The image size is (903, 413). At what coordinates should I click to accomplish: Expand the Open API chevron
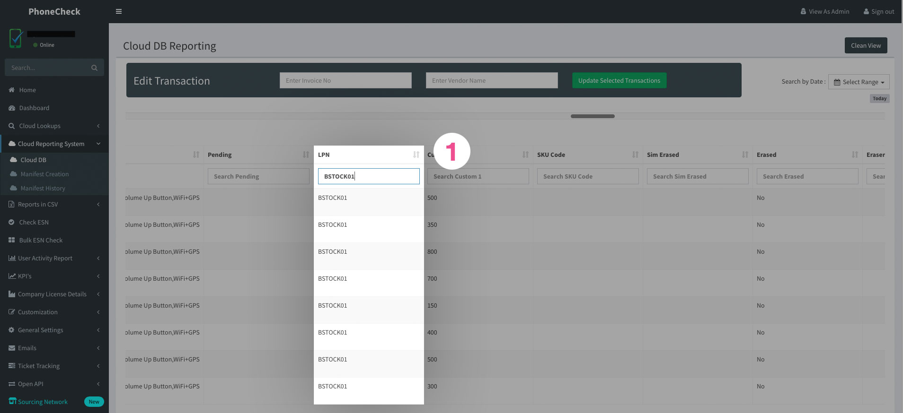[x=98, y=384]
